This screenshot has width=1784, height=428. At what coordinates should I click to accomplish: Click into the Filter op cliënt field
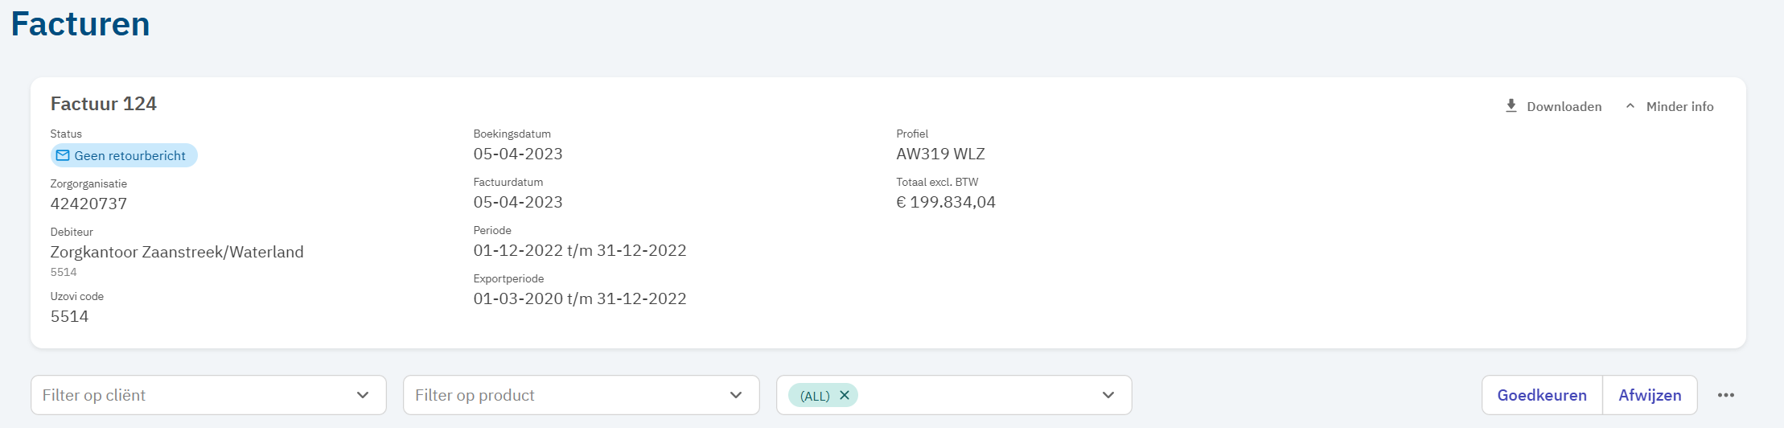pyautogui.click(x=193, y=395)
